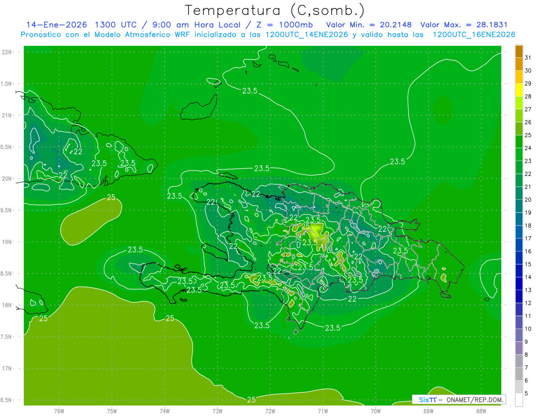Click the 'Valor Max. = 28.1831' readout
This screenshot has height=417, width=540.
(x=464, y=25)
